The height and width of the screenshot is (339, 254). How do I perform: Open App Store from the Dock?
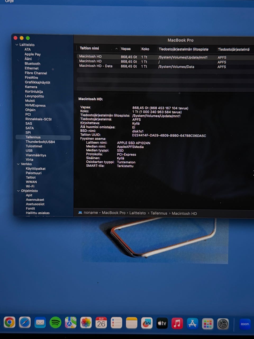coord(192,323)
